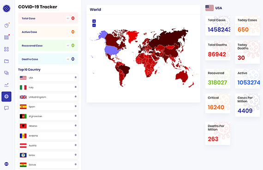Click the Today Deaths value 30
Viewport: 263px width, 170px height.
pyautogui.click(x=241, y=58)
